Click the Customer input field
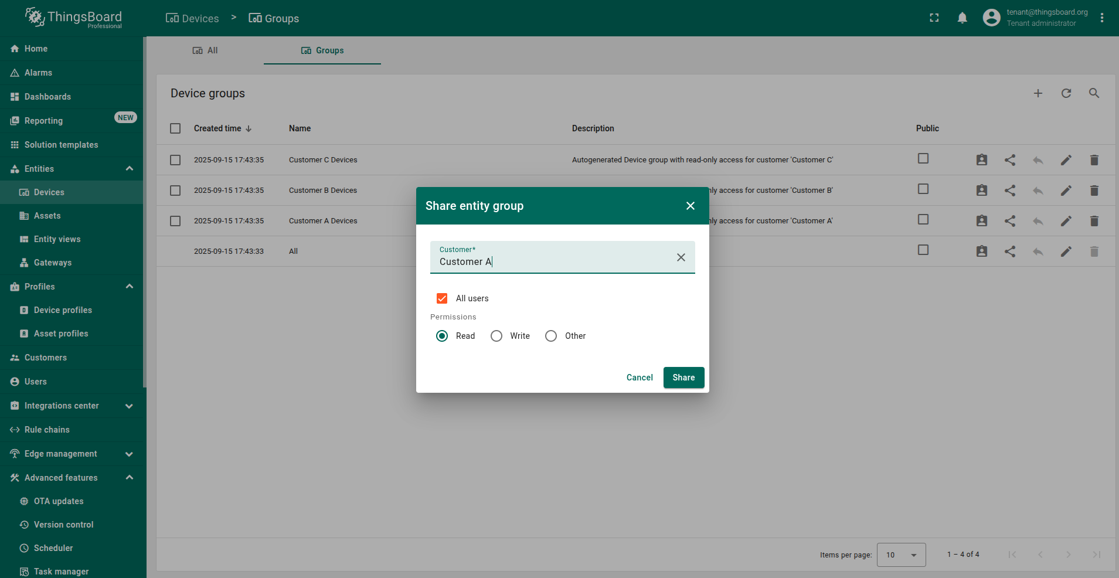 coord(551,261)
